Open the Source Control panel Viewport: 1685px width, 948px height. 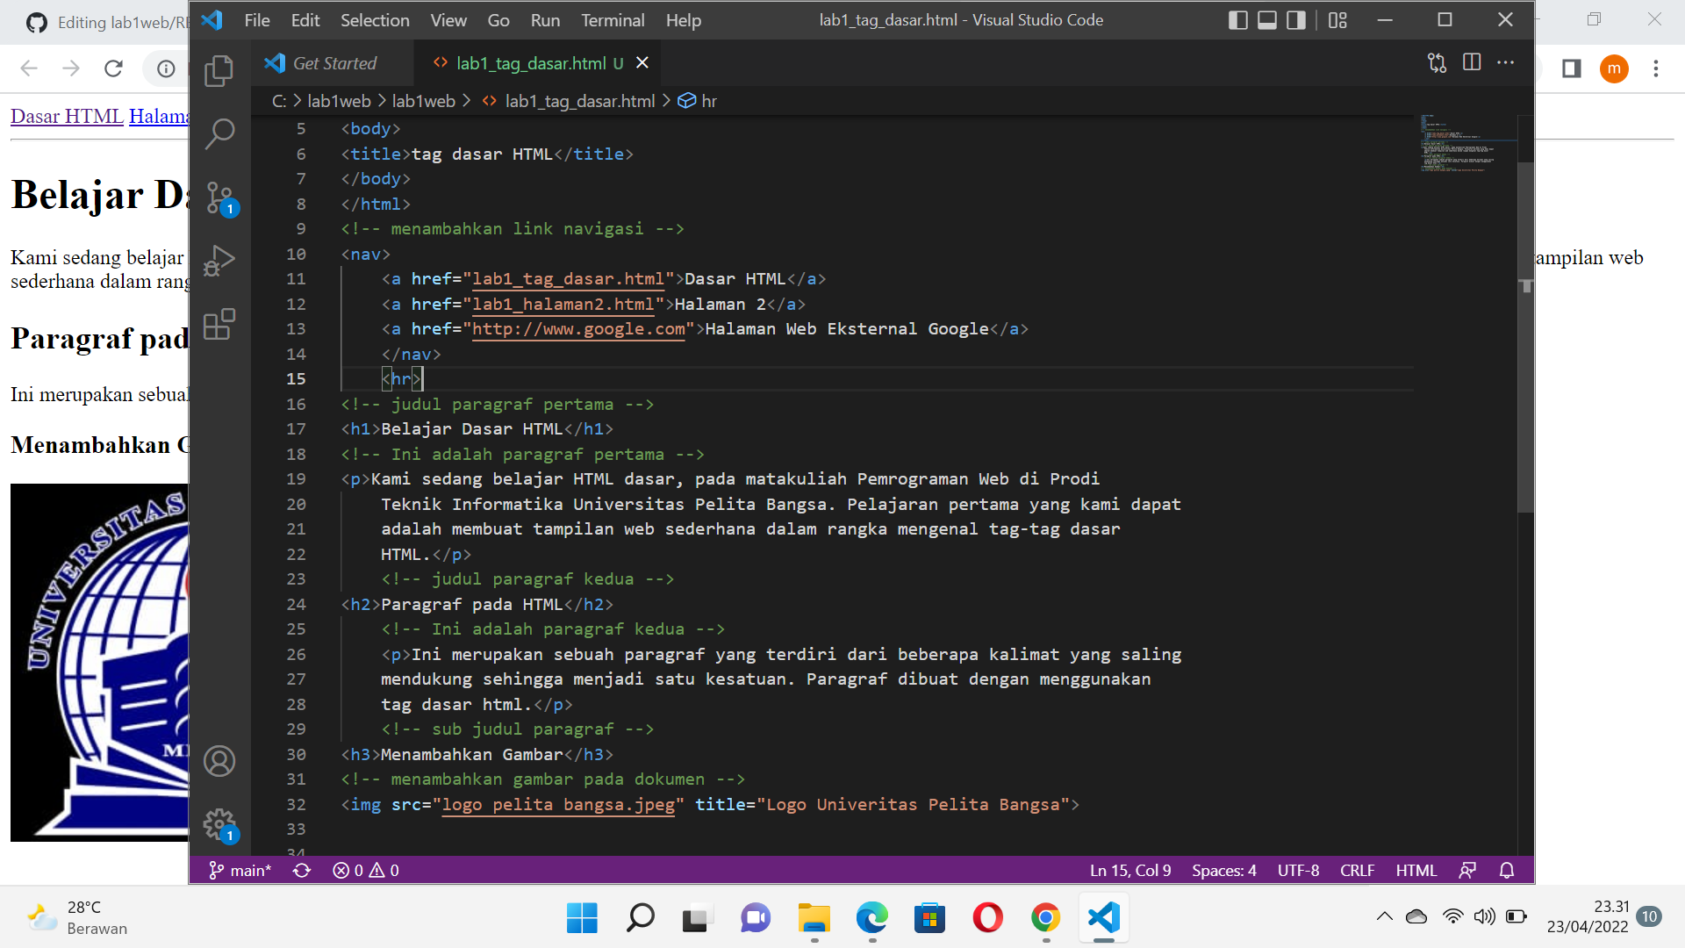click(218, 197)
